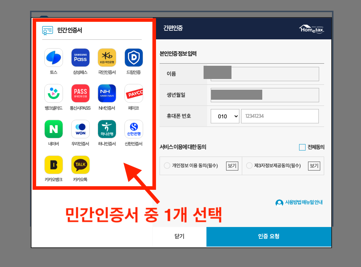The width and height of the screenshot is (361, 267).
Task: Pick 페이코 as the certificate
Action: click(133, 93)
